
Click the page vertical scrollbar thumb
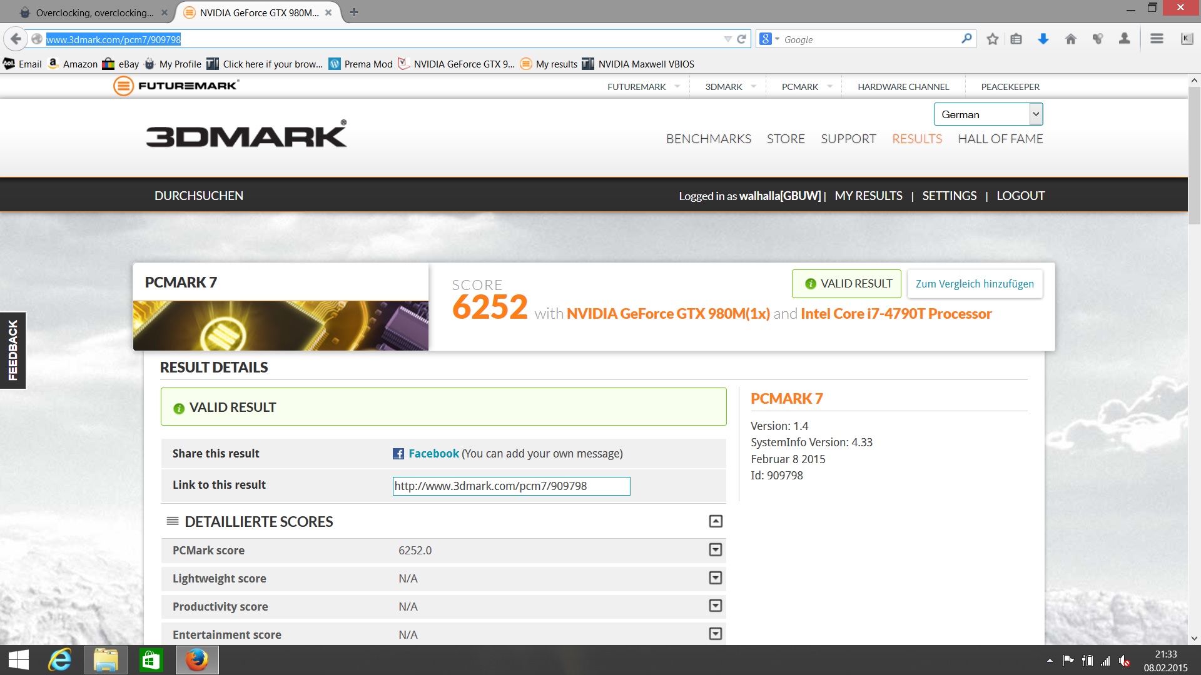[1194, 155]
